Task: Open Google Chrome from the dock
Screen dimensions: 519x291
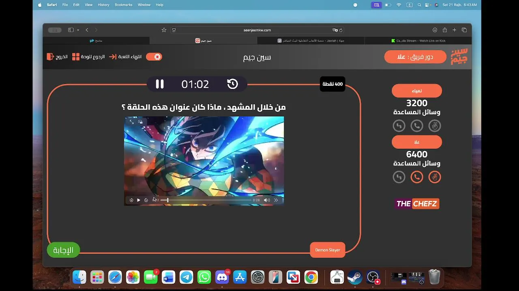Action: 311,277
